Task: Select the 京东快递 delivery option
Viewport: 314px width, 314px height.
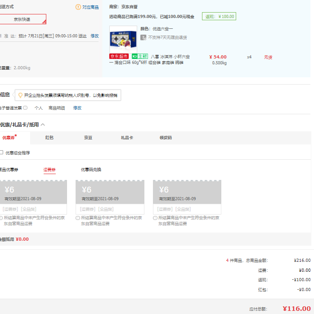Action: [23, 19]
